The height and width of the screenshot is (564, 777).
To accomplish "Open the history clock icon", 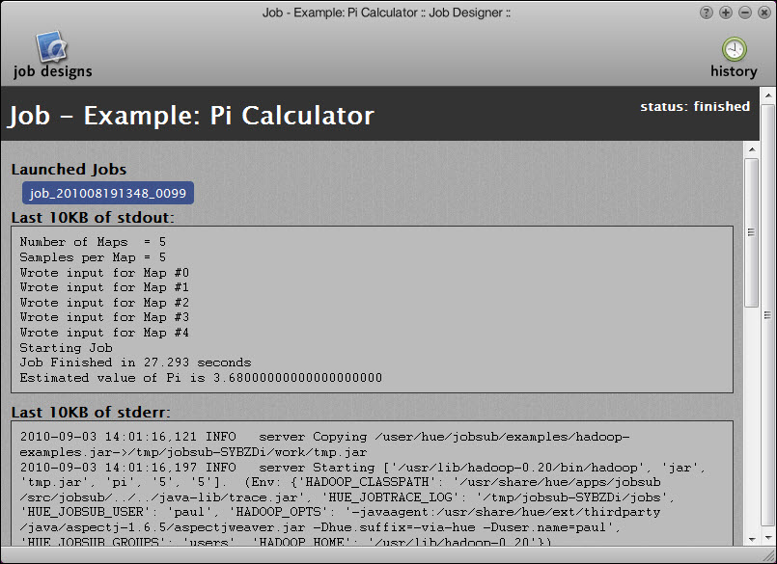I will tap(734, 49).
